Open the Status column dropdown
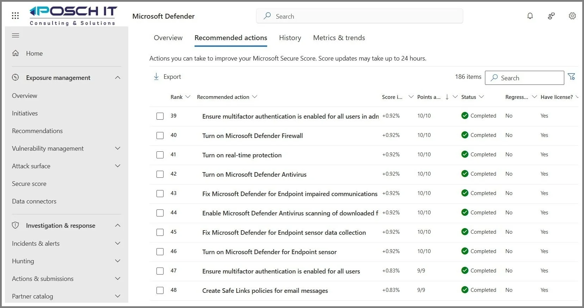This screenshot has height=308, width=584. point(481,97)
